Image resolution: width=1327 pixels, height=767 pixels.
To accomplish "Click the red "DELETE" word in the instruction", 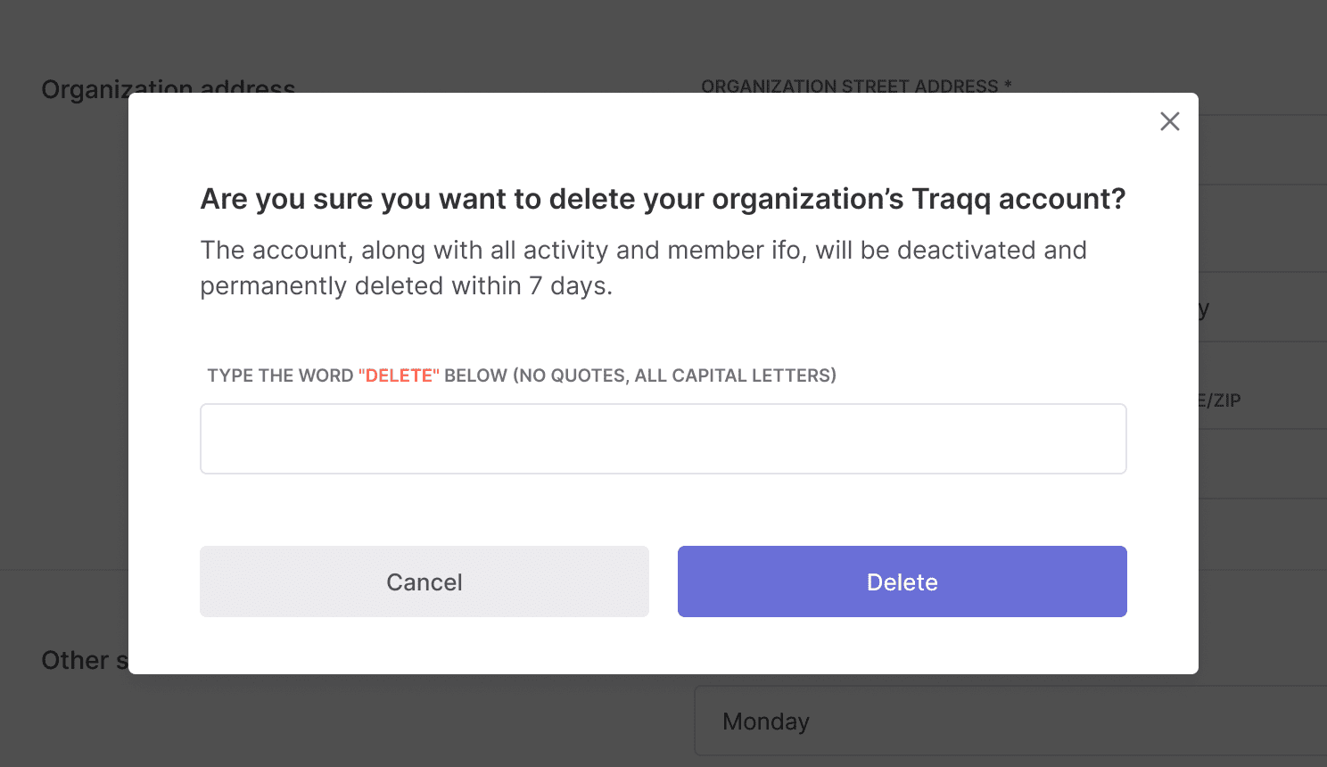I will (399, 375).
